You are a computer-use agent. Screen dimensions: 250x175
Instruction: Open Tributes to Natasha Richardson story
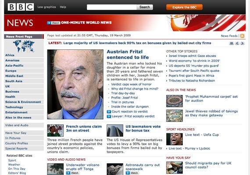point(192,80)
